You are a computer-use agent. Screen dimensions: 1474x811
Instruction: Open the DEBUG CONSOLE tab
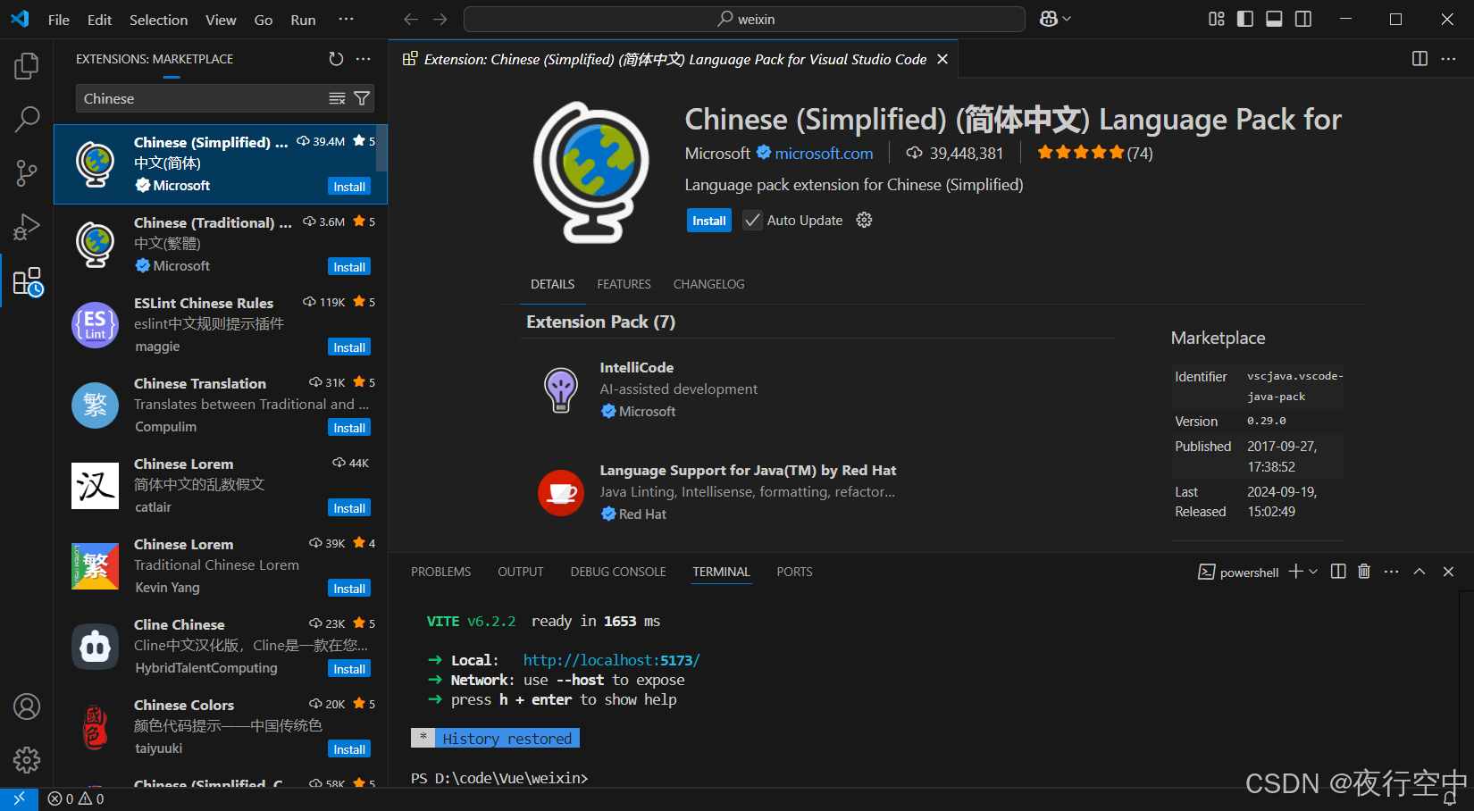click(618, 572)
